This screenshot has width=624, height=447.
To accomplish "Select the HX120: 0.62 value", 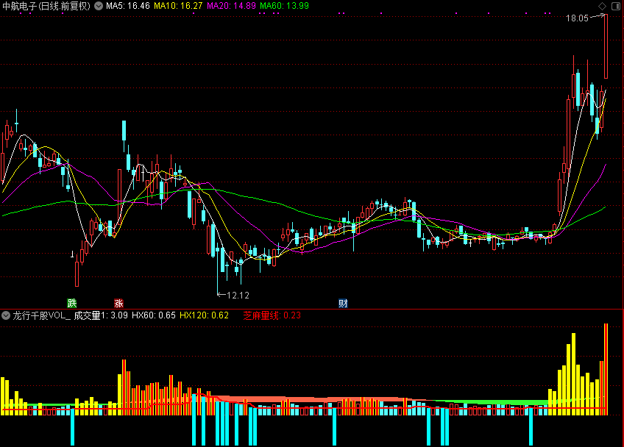I will 204,315.
